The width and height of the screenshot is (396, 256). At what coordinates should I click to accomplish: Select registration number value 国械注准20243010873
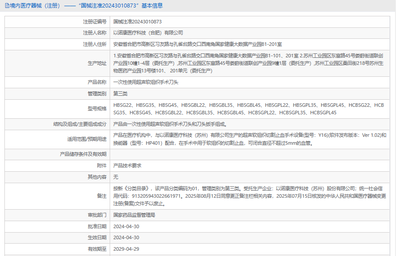click(x=137, y=22)
